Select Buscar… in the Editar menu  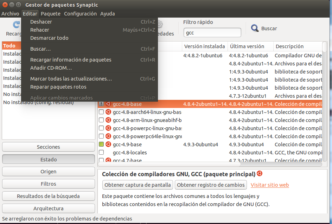coord(90,49)
